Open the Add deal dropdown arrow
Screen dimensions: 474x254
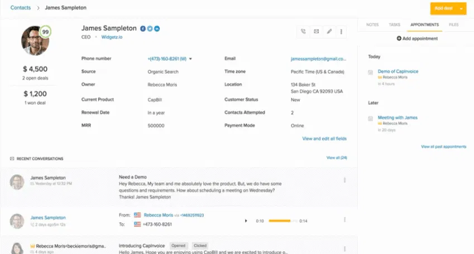click(461, 8)
